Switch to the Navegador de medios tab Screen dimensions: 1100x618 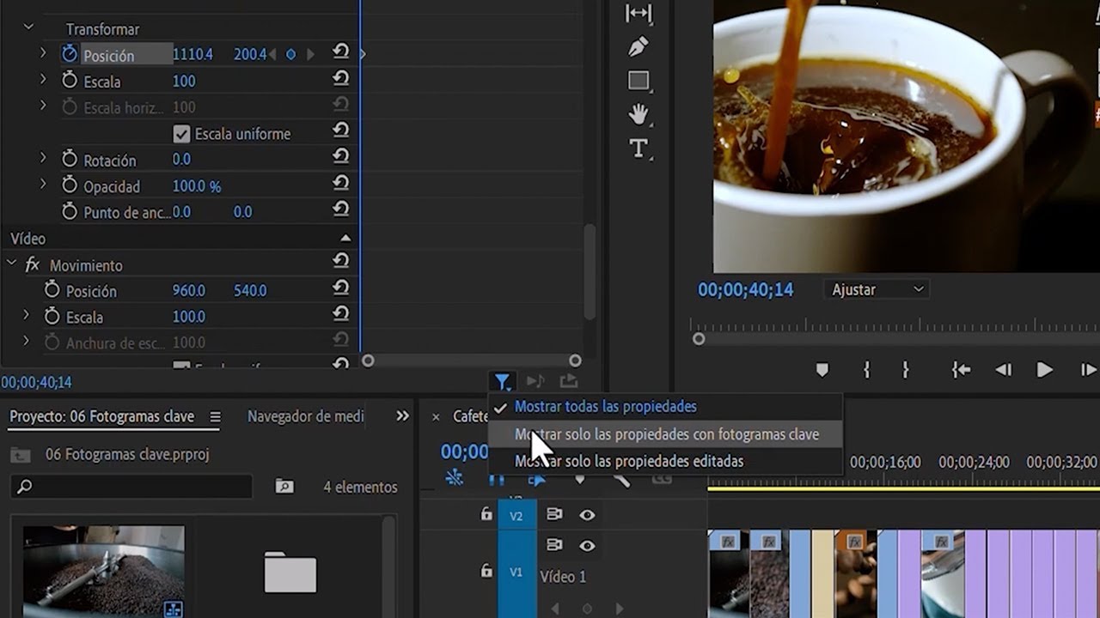click(x=304, y=415)
